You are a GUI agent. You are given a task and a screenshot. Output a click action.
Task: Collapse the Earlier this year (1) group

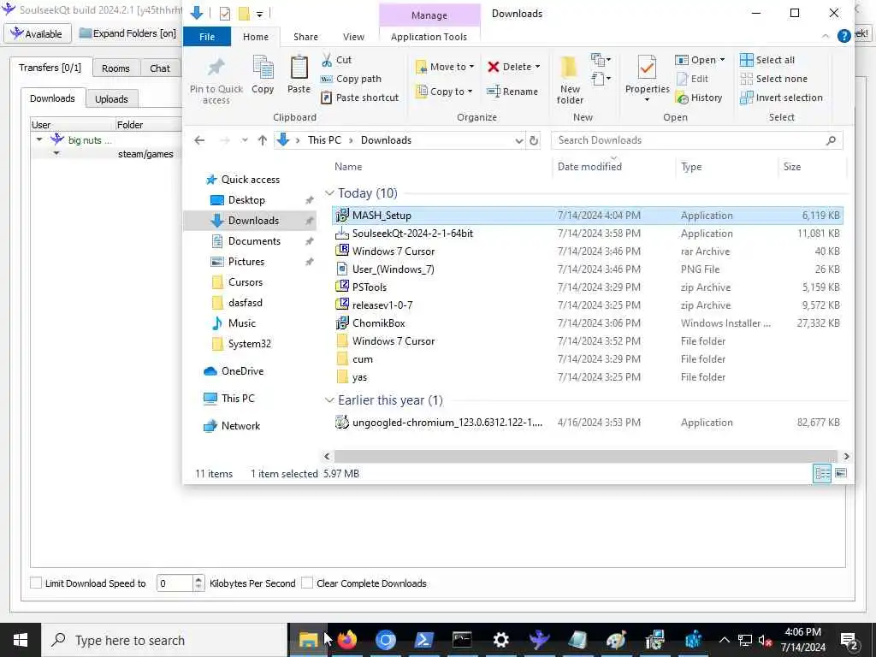coord(329,400)
